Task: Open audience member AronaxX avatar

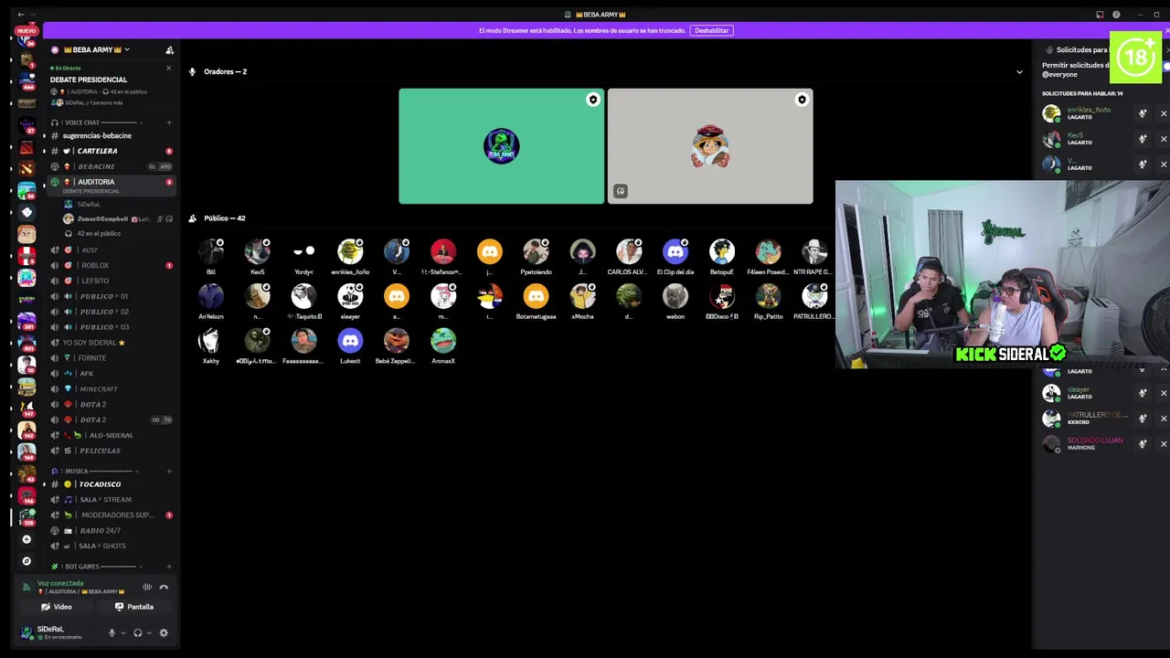Action: (x=443, y=341)
